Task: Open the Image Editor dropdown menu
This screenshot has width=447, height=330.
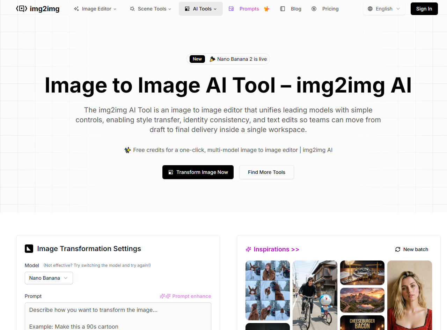Action: coord(95,9)
